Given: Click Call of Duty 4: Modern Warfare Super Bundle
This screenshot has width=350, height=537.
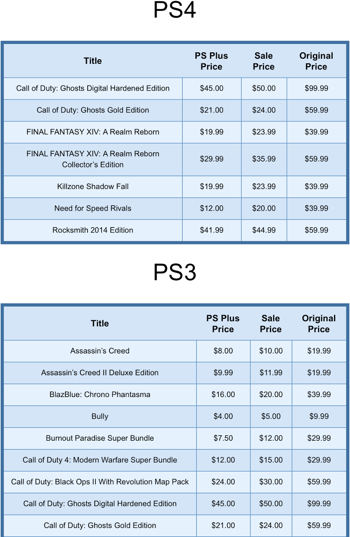Looking at the screenshot, I should tap(100, 460).
